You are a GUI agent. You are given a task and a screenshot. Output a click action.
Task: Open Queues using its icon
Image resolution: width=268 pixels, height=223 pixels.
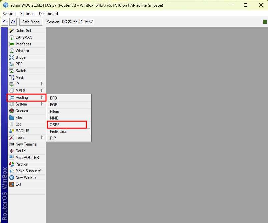[x=12, y=111]
